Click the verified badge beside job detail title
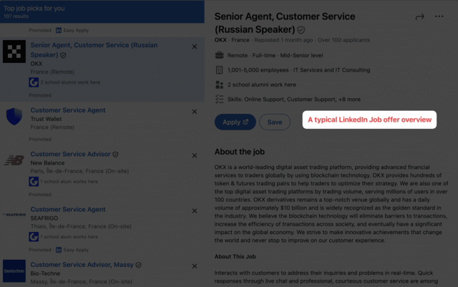This screenshot has height=287, width=458. pos(301,30)
